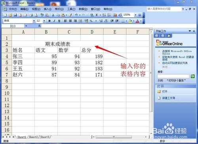This screenshot has height=144, width=198.
Task: Click the Increase Decimal icon
Action: (101, 21)
